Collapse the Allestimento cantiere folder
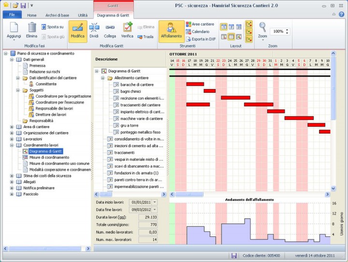Viewport: 348px width, 262px height. [103, 78]
